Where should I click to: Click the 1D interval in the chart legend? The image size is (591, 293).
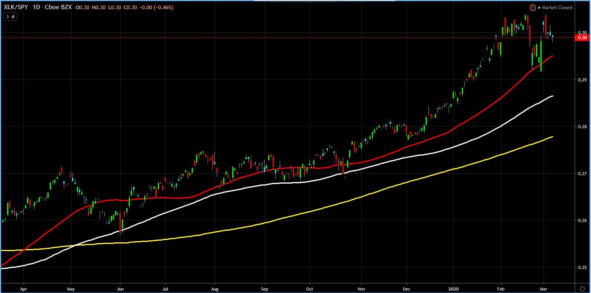tap(36, 8)
